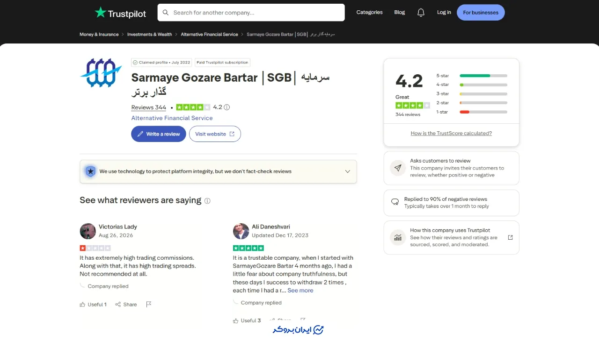This screenshot has width=599, height=341.
Task: Go to Investments & Wealth breadcrumb
Action: tap(150, 35)
